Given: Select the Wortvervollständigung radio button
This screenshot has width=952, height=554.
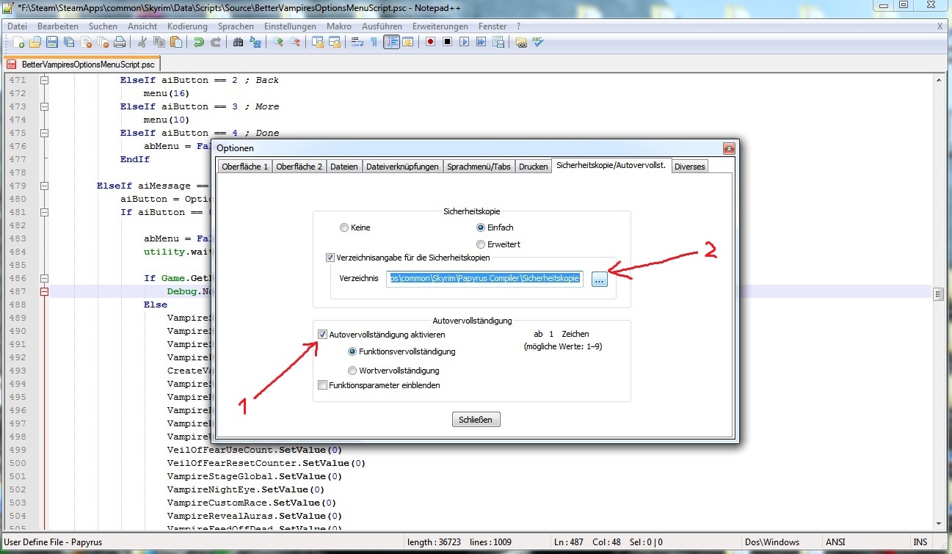Looking at the screenshot, I should pos(352,371).
